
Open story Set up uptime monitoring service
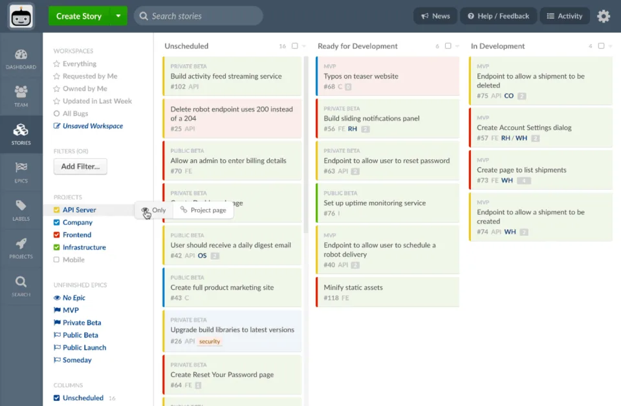click(387, 203)
